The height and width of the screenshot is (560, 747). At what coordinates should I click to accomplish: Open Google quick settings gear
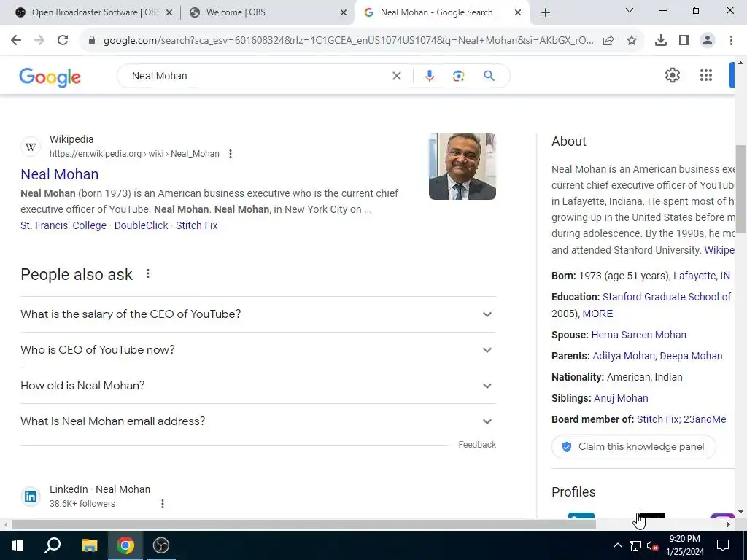[x=672, y=75]
